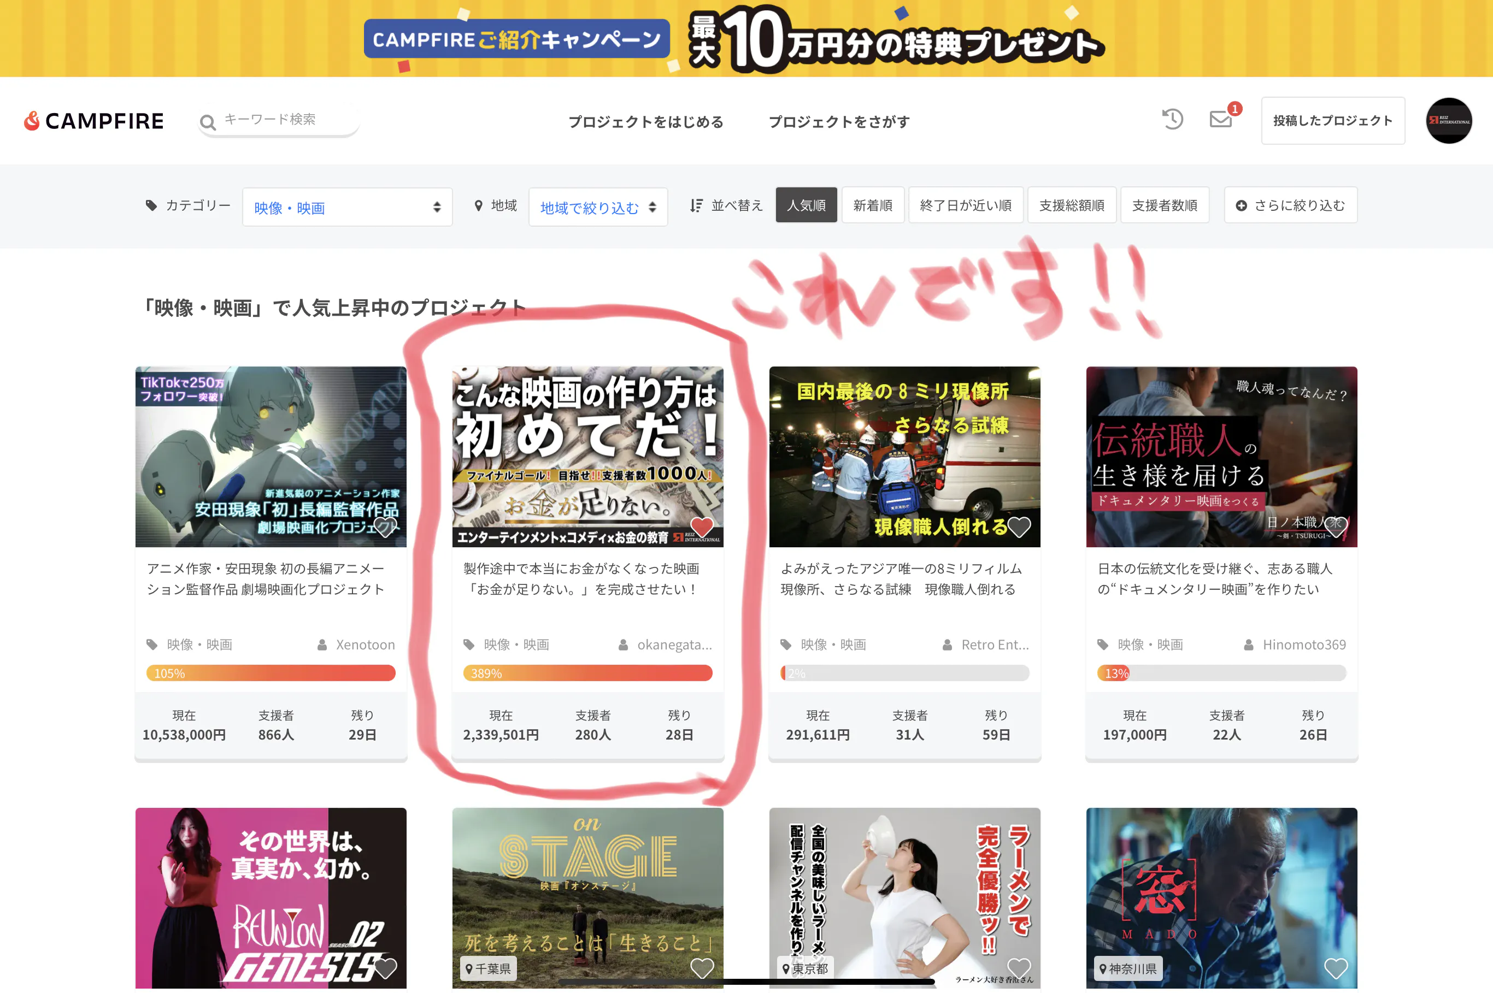The width and height of the screenshot is (1493, 993).
Task: Expand さらに絞り込む filter options
Action: pos(1290,205)
